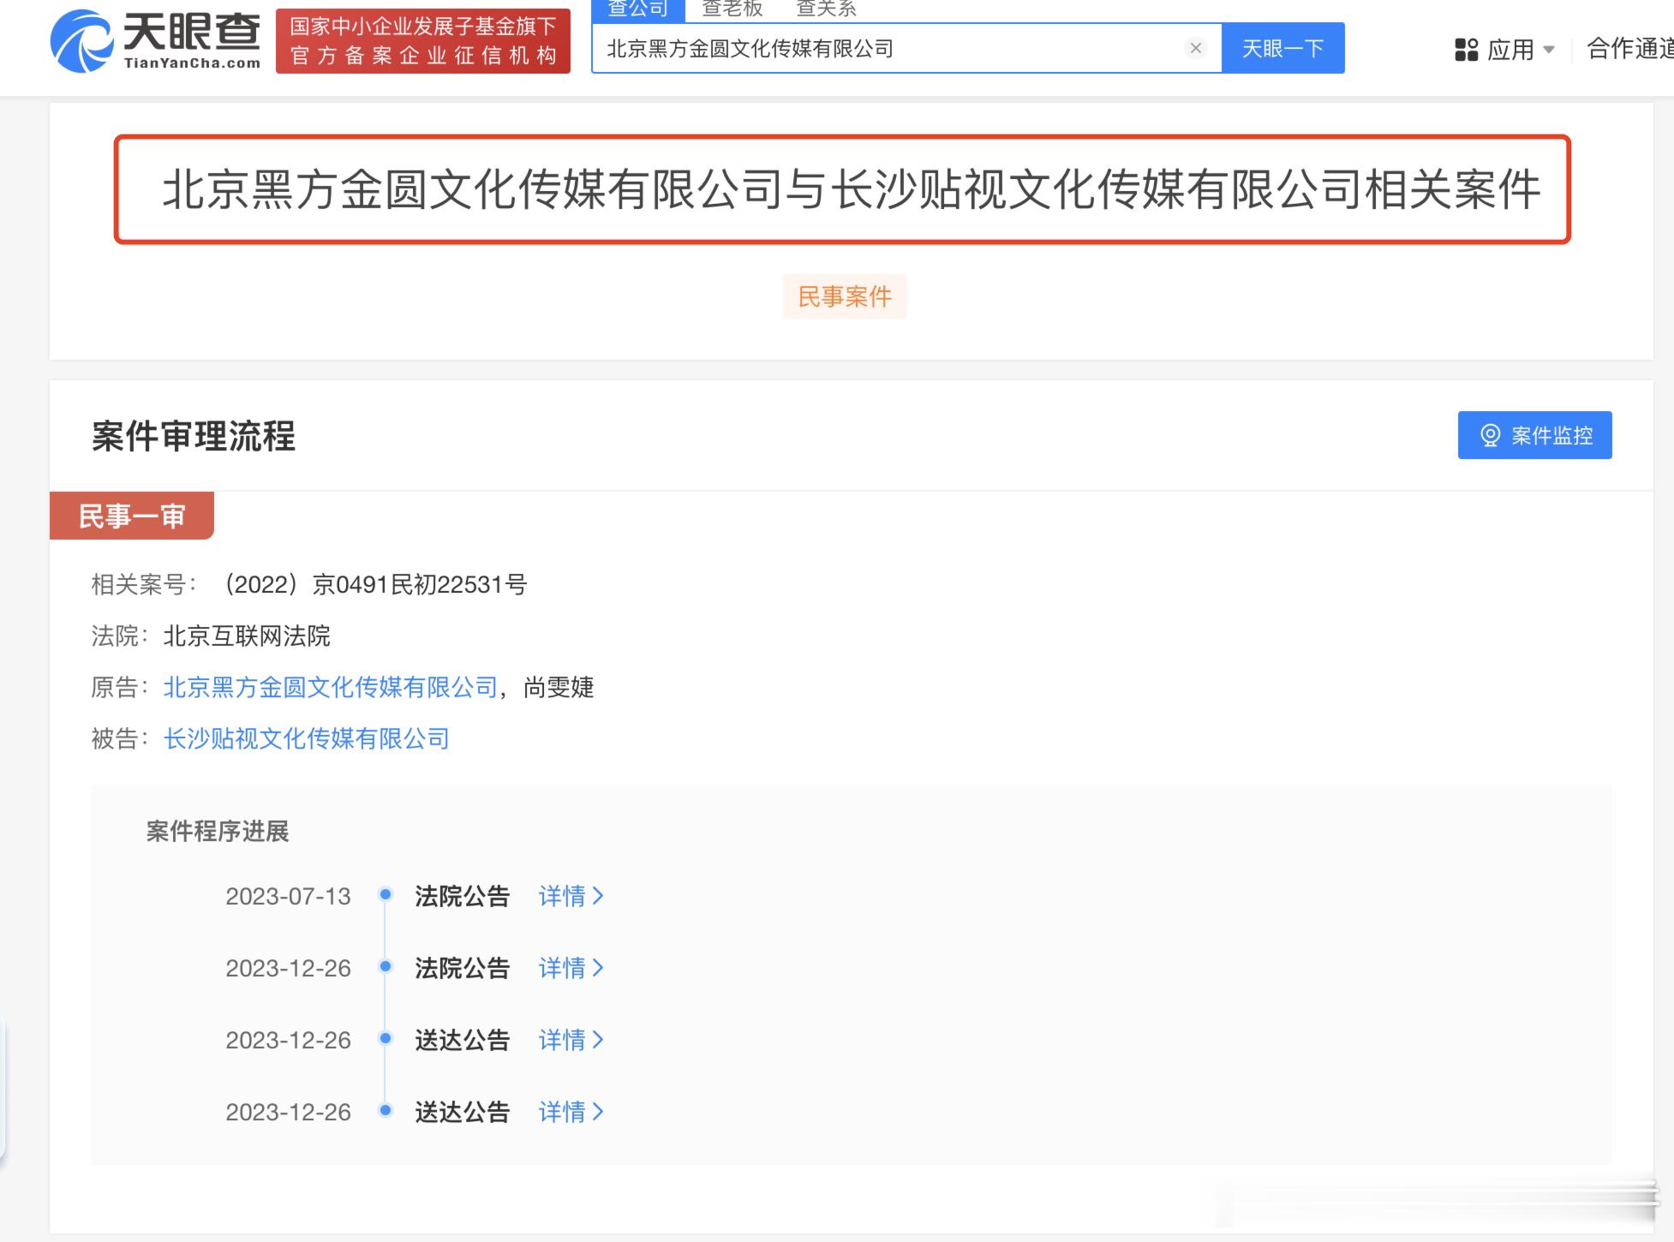1674x1242 pixels.
Task: Open 详情 for the last 送达公告 entry
Action: point(571,1112)
